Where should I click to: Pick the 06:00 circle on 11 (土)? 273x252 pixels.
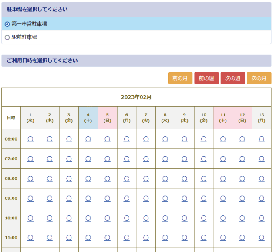pyautogui.click(x=223, y=139)
